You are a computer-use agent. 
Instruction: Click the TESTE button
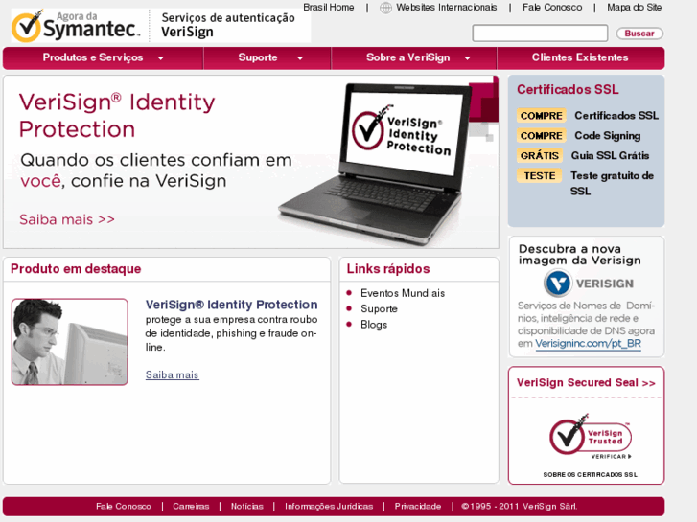pos(539,175)
